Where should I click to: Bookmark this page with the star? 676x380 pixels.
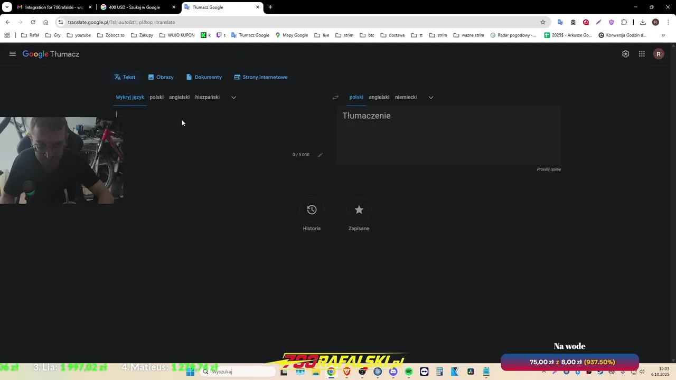[542, 22]
